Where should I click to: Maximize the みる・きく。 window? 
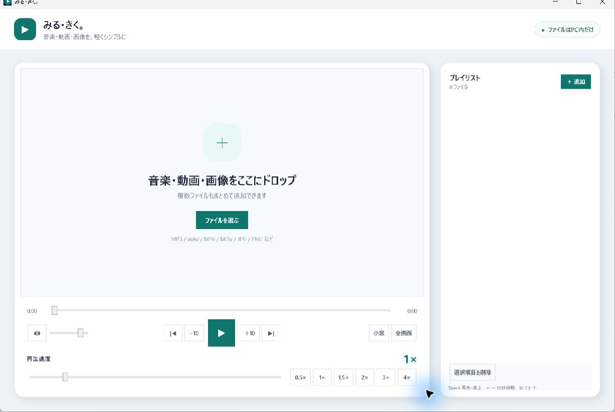[578, 3]
